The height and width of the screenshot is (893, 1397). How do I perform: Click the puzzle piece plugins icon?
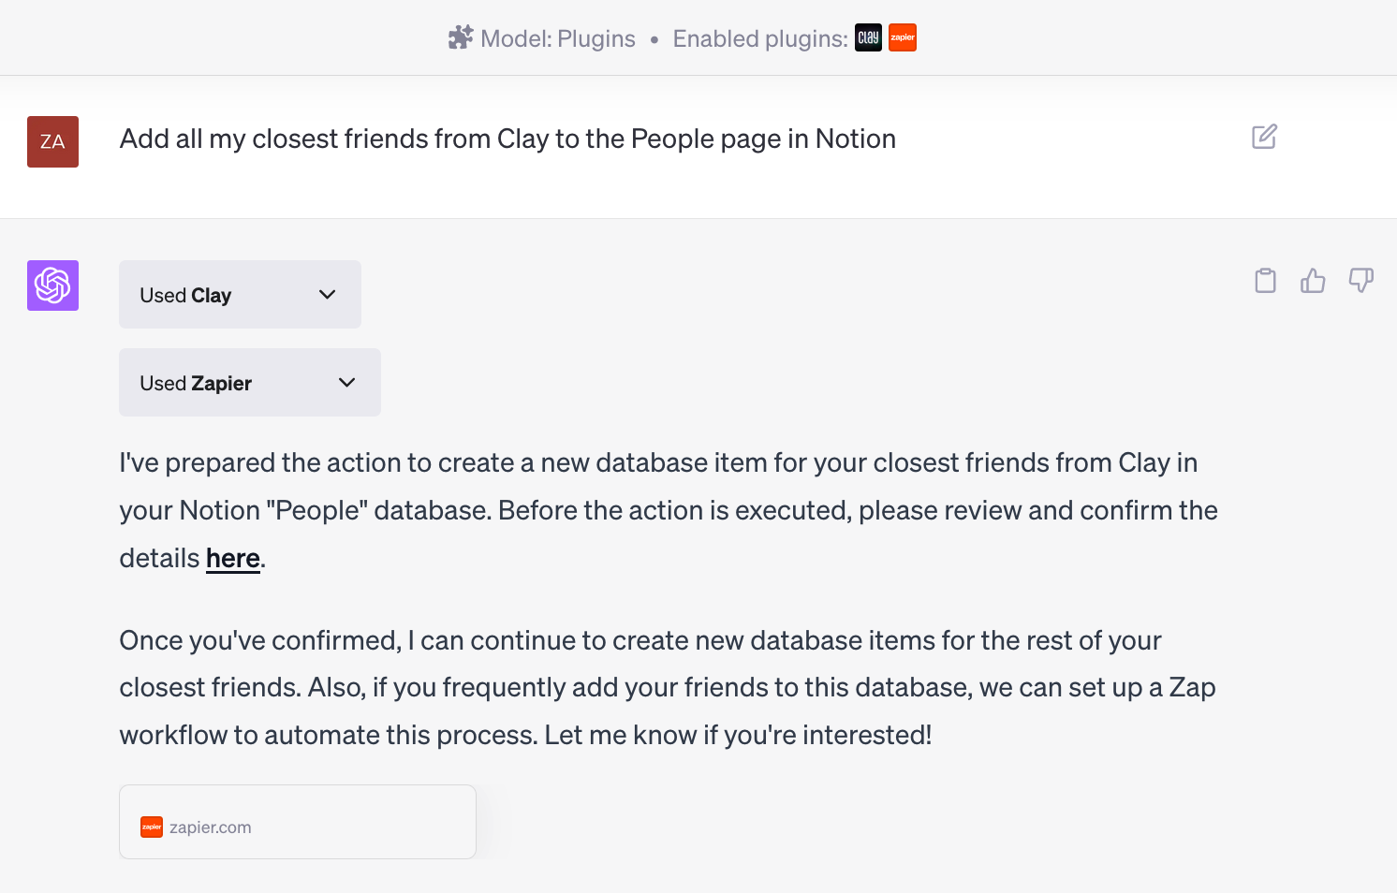460,37
